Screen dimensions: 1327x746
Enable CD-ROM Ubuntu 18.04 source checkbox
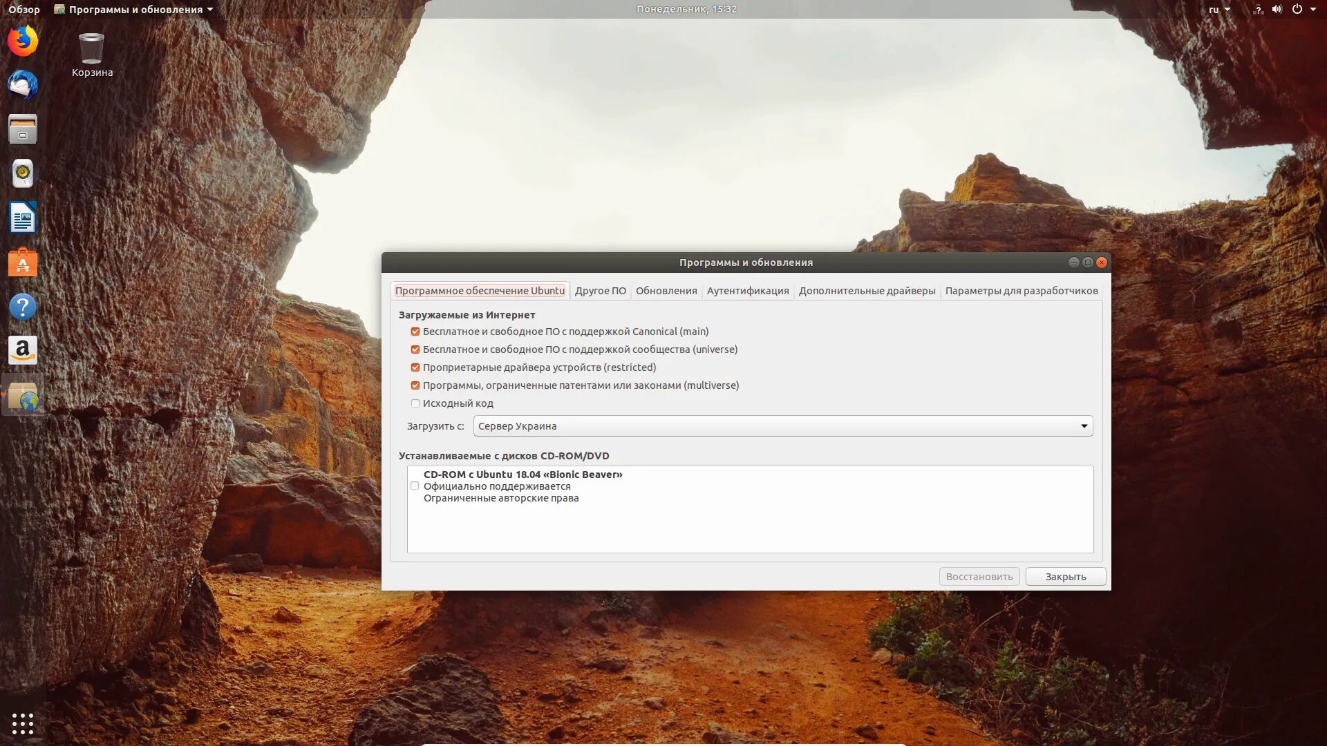[x=415, y=486]
